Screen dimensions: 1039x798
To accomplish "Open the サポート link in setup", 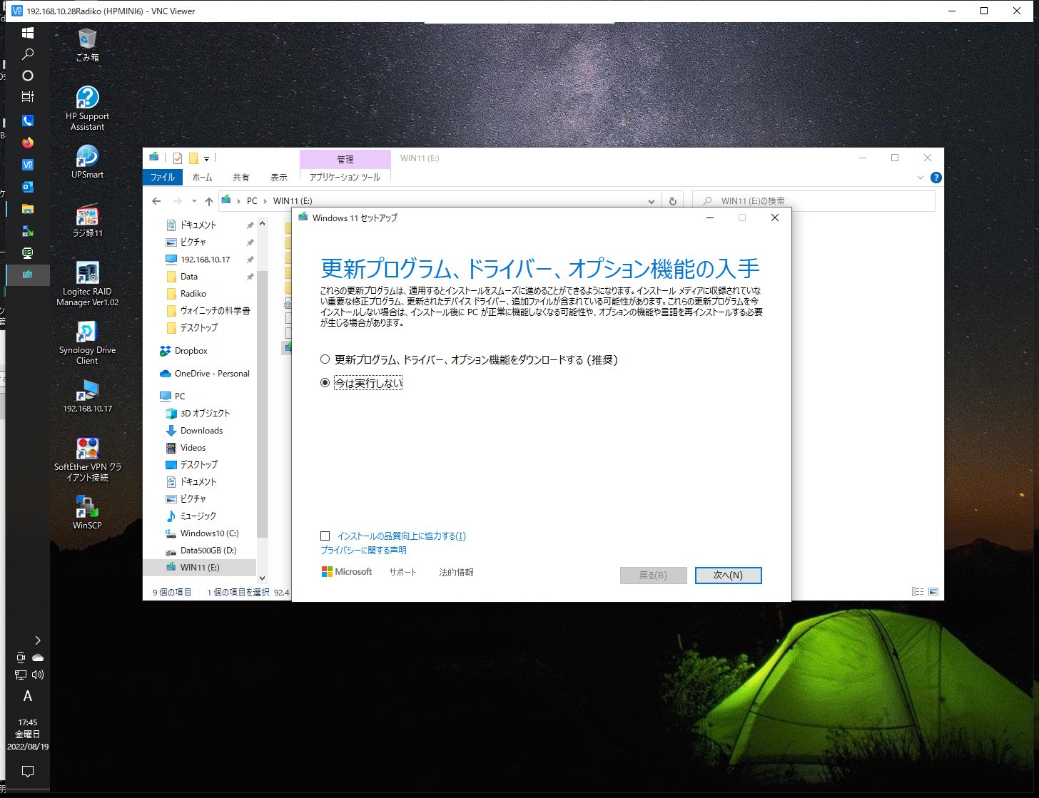I will tap(403, 573).
